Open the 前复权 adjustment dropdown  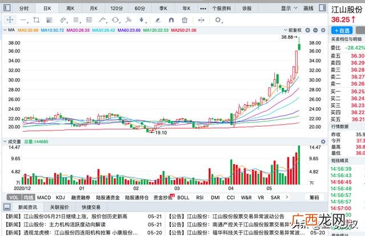(x=293, y=30)
